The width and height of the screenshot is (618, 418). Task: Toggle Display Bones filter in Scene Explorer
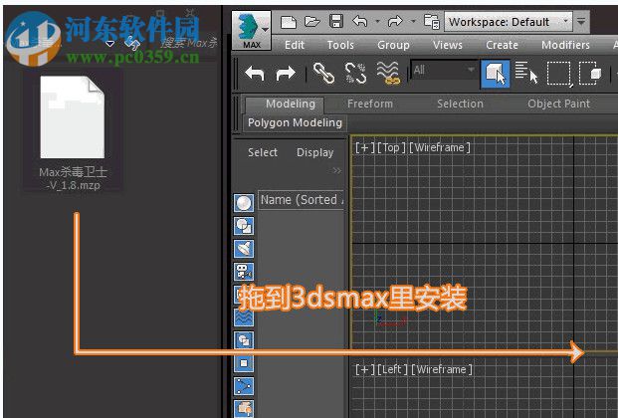pyautogui.click(x=244, y=386)
